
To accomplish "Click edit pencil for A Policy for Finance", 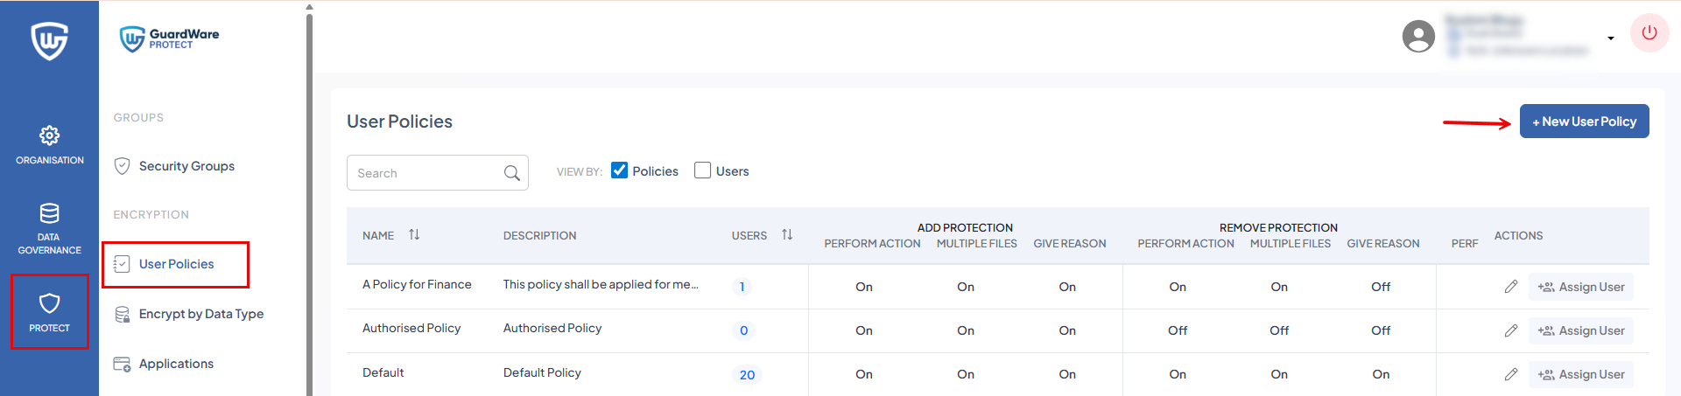I will (1510, 287).
